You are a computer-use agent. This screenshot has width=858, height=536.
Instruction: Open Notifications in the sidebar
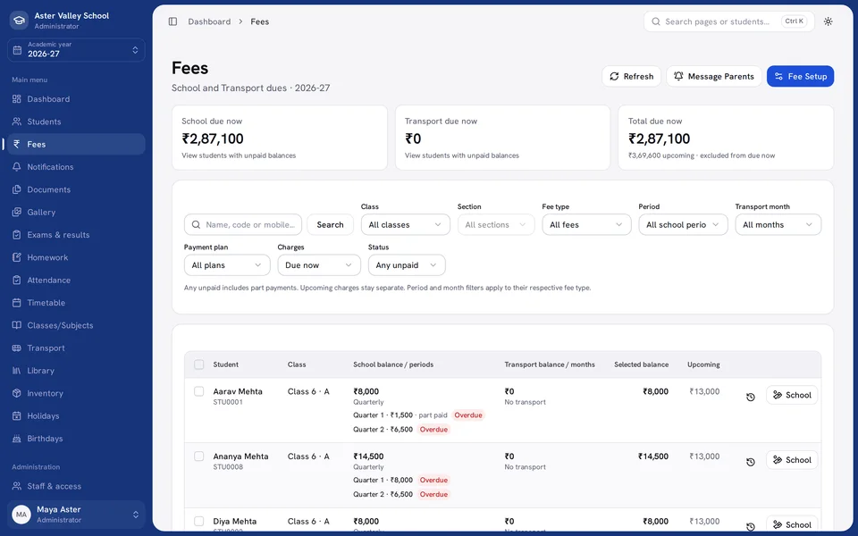[x=76, y=167]
